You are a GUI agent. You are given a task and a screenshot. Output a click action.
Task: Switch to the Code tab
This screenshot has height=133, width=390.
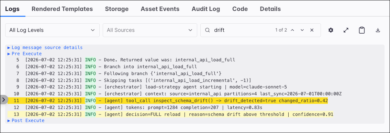[x=240, y=9]
